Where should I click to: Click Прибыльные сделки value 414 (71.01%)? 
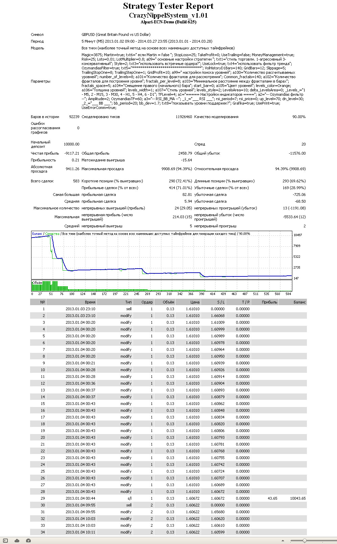[180, 188]
